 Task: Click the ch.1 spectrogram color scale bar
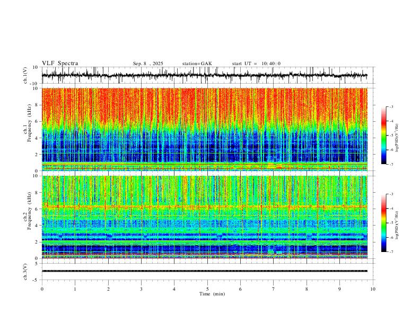pyautogui.click(x=383, y=136)
